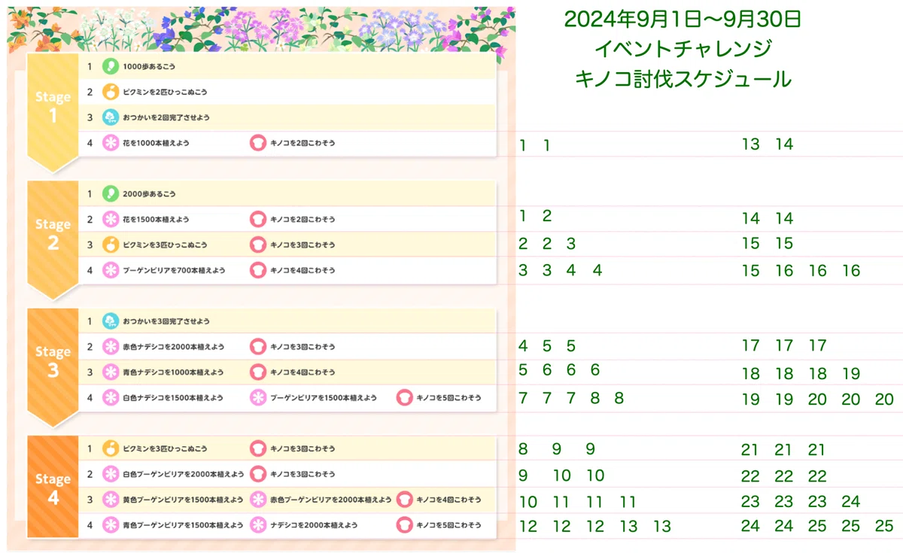Click the task text おつかいを2回完了させよう

tap(166, 117)
